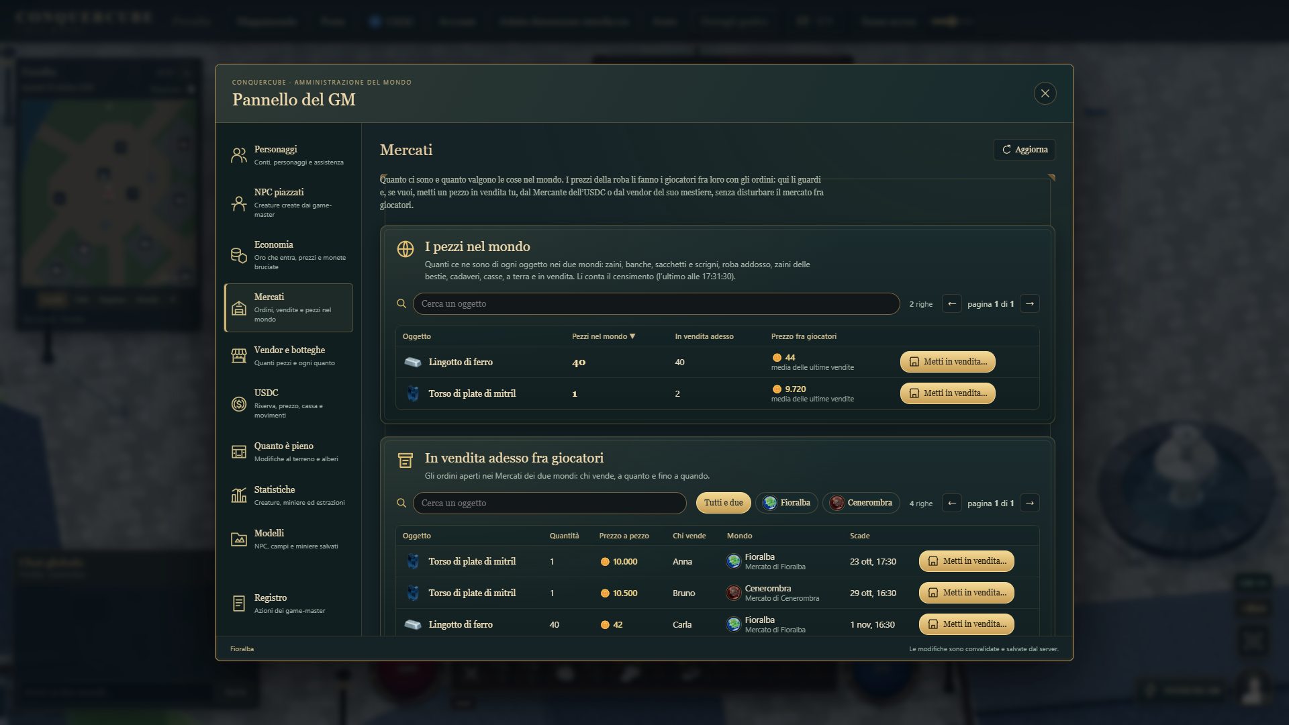Click the armor icon in Anna's order row
Screen dimensions: 1289x725
point(413,561)
